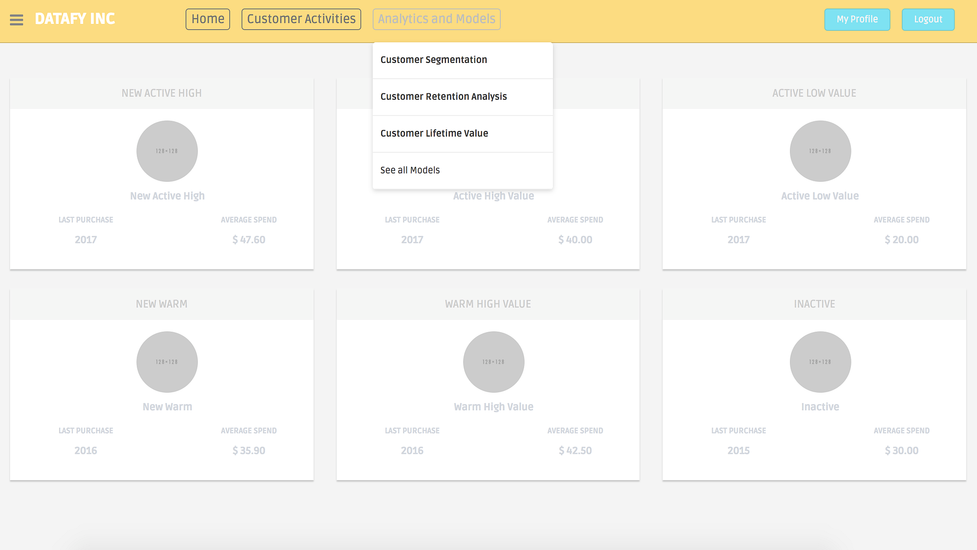Open Customer Lifetime Value menu item
The image size is (977, 550).
click(434, 133)
